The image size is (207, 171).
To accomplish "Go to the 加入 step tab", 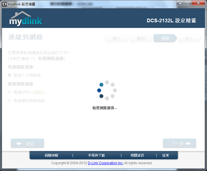I will (x=189, y=38).
